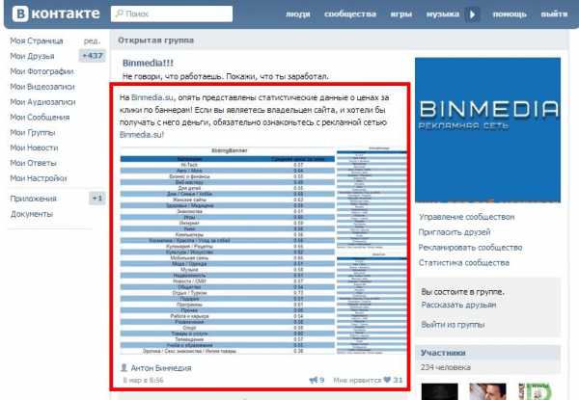Click author name Антон Бинмедия
The image size is (579, 400).
(x=161, y=368)
